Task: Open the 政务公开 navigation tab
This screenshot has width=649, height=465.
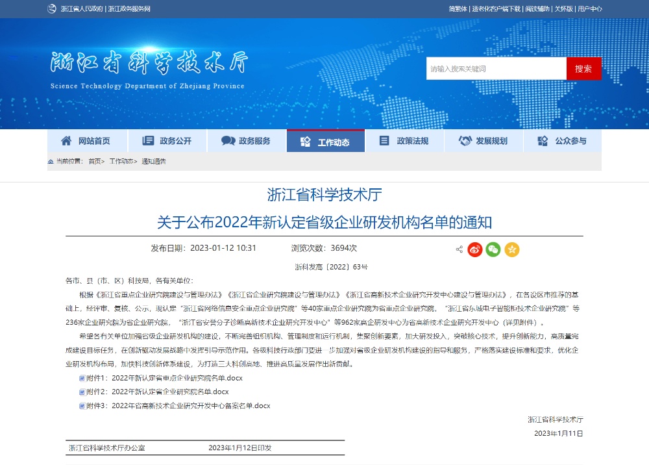Action: [x=167, y=141]
